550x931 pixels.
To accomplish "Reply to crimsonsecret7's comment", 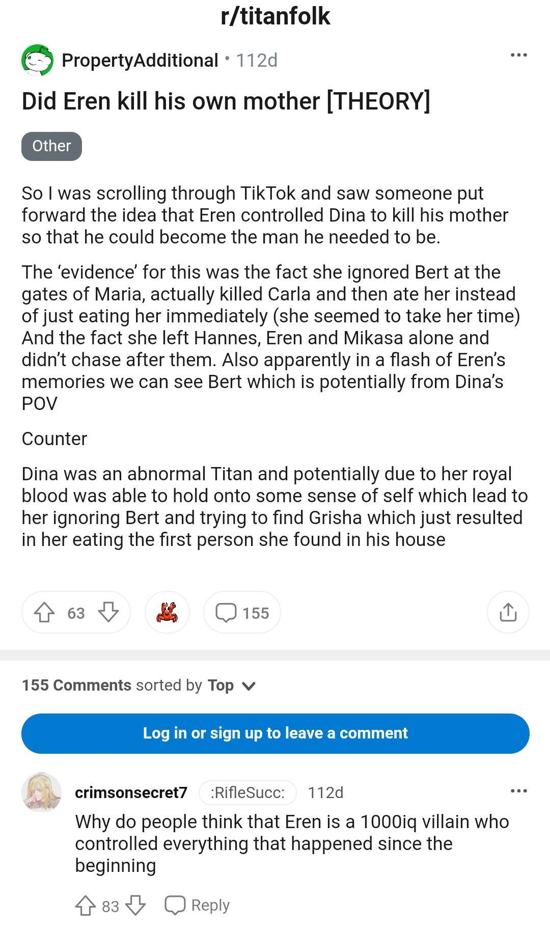I will (x=198, y=905).
